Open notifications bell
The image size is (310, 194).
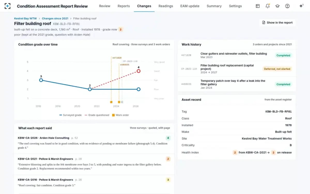268,6
